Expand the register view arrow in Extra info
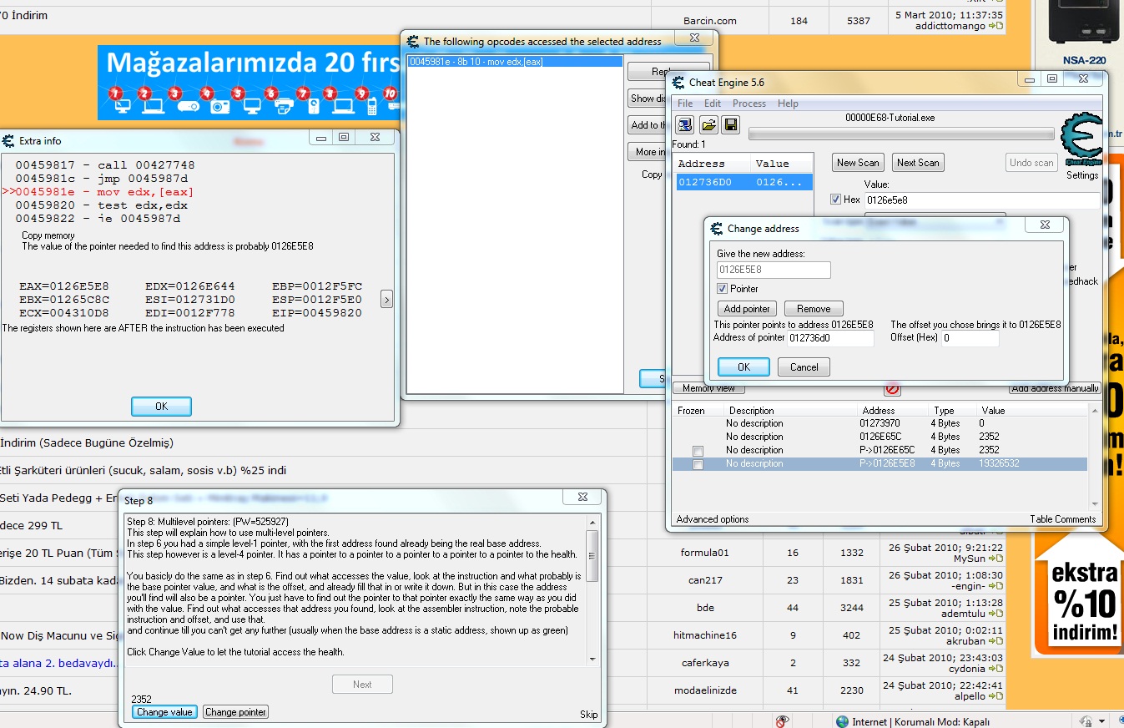The height and width of the screenshot is (728, 1124). pyautogui.click(x=386, y=299)
